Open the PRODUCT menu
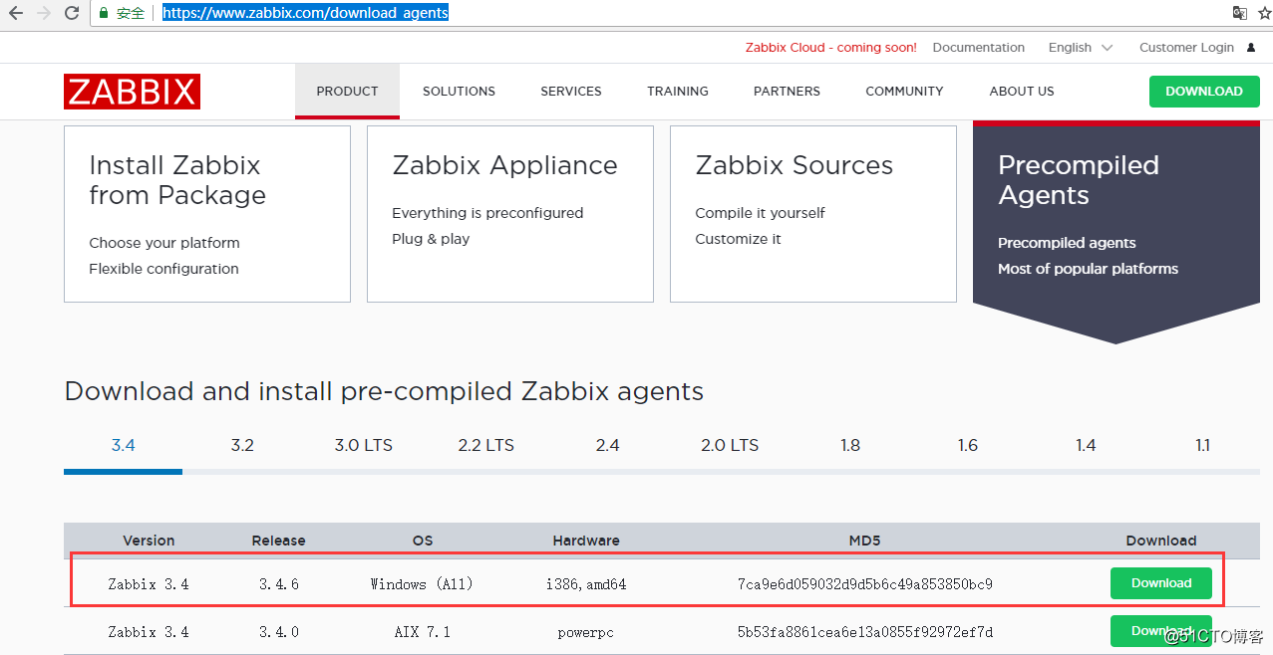Screen dimensions: 1273x655 point(347,92)
